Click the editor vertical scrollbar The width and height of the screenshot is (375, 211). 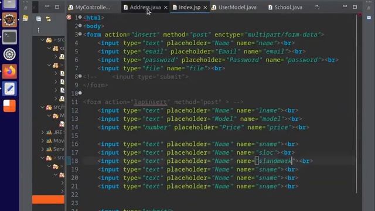(x=356, y=104)
